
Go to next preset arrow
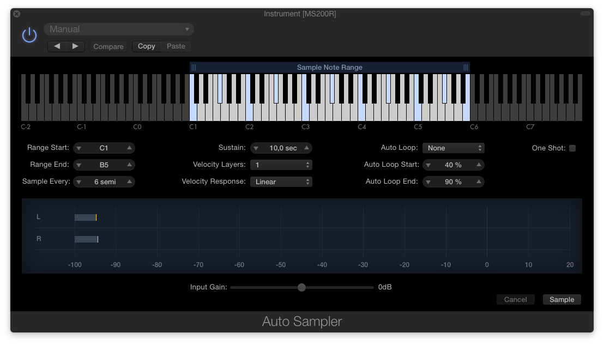pyautogui.click(x=75, y=46)
